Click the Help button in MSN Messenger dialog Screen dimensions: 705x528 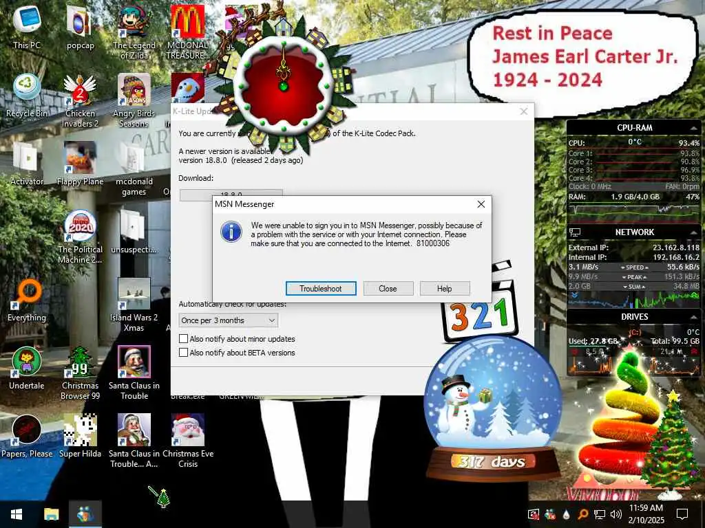coord(445,289)
